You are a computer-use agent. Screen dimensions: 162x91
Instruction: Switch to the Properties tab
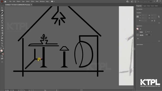click(139, 6)
